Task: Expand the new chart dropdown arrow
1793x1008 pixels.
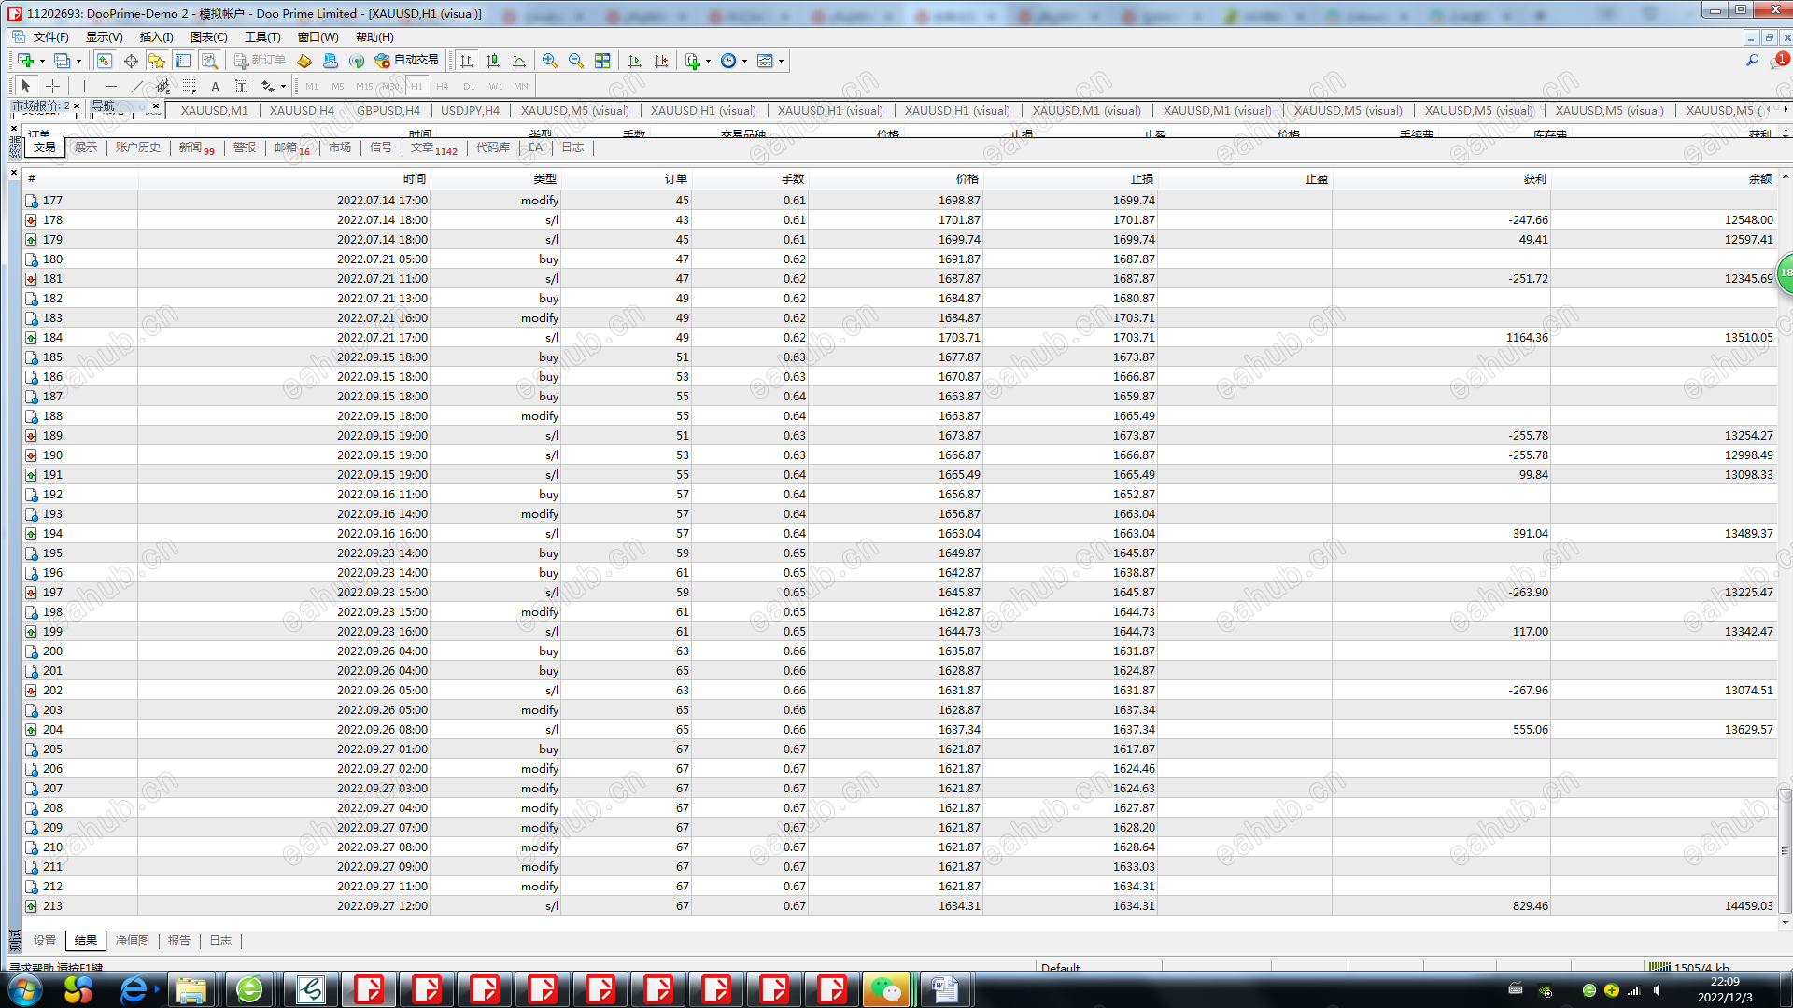Action: tap(42, 61)
